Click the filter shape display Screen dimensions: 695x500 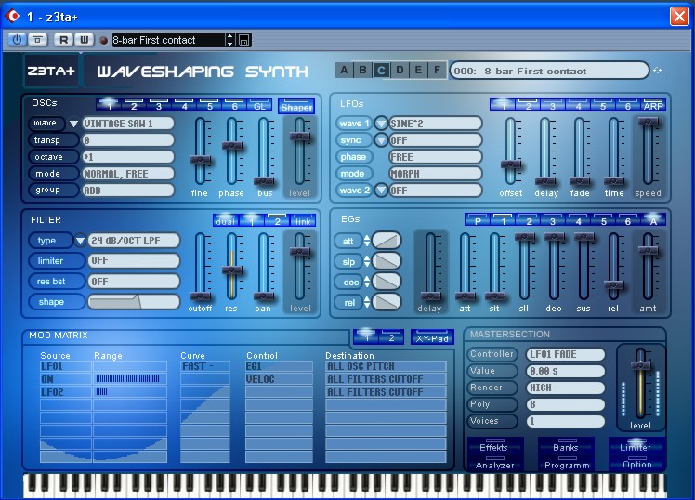point(134,302)
